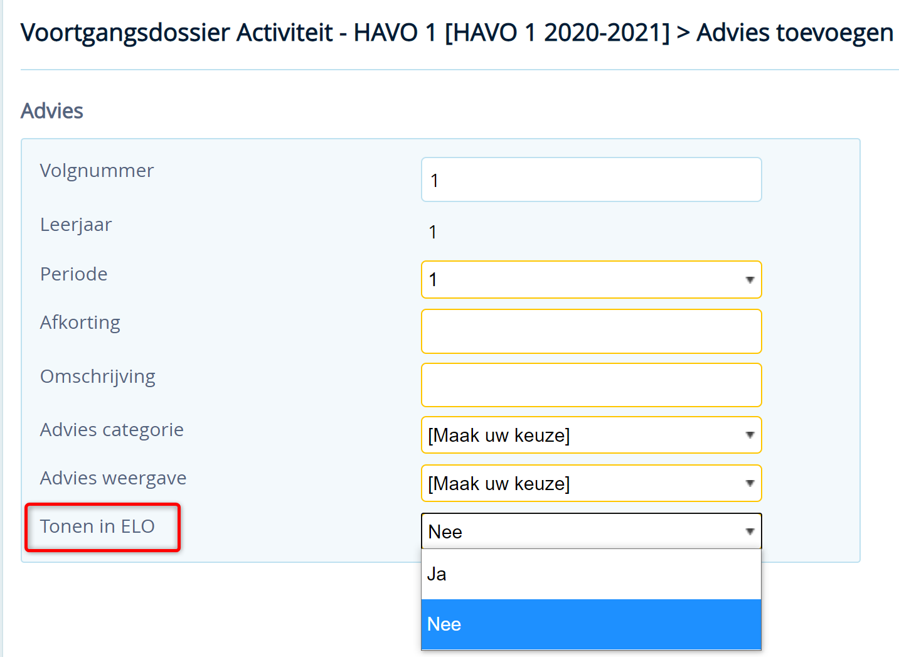Click the Volgnummer input field
Viewport: 899px width, 657px height.
[x=591, y=179]
